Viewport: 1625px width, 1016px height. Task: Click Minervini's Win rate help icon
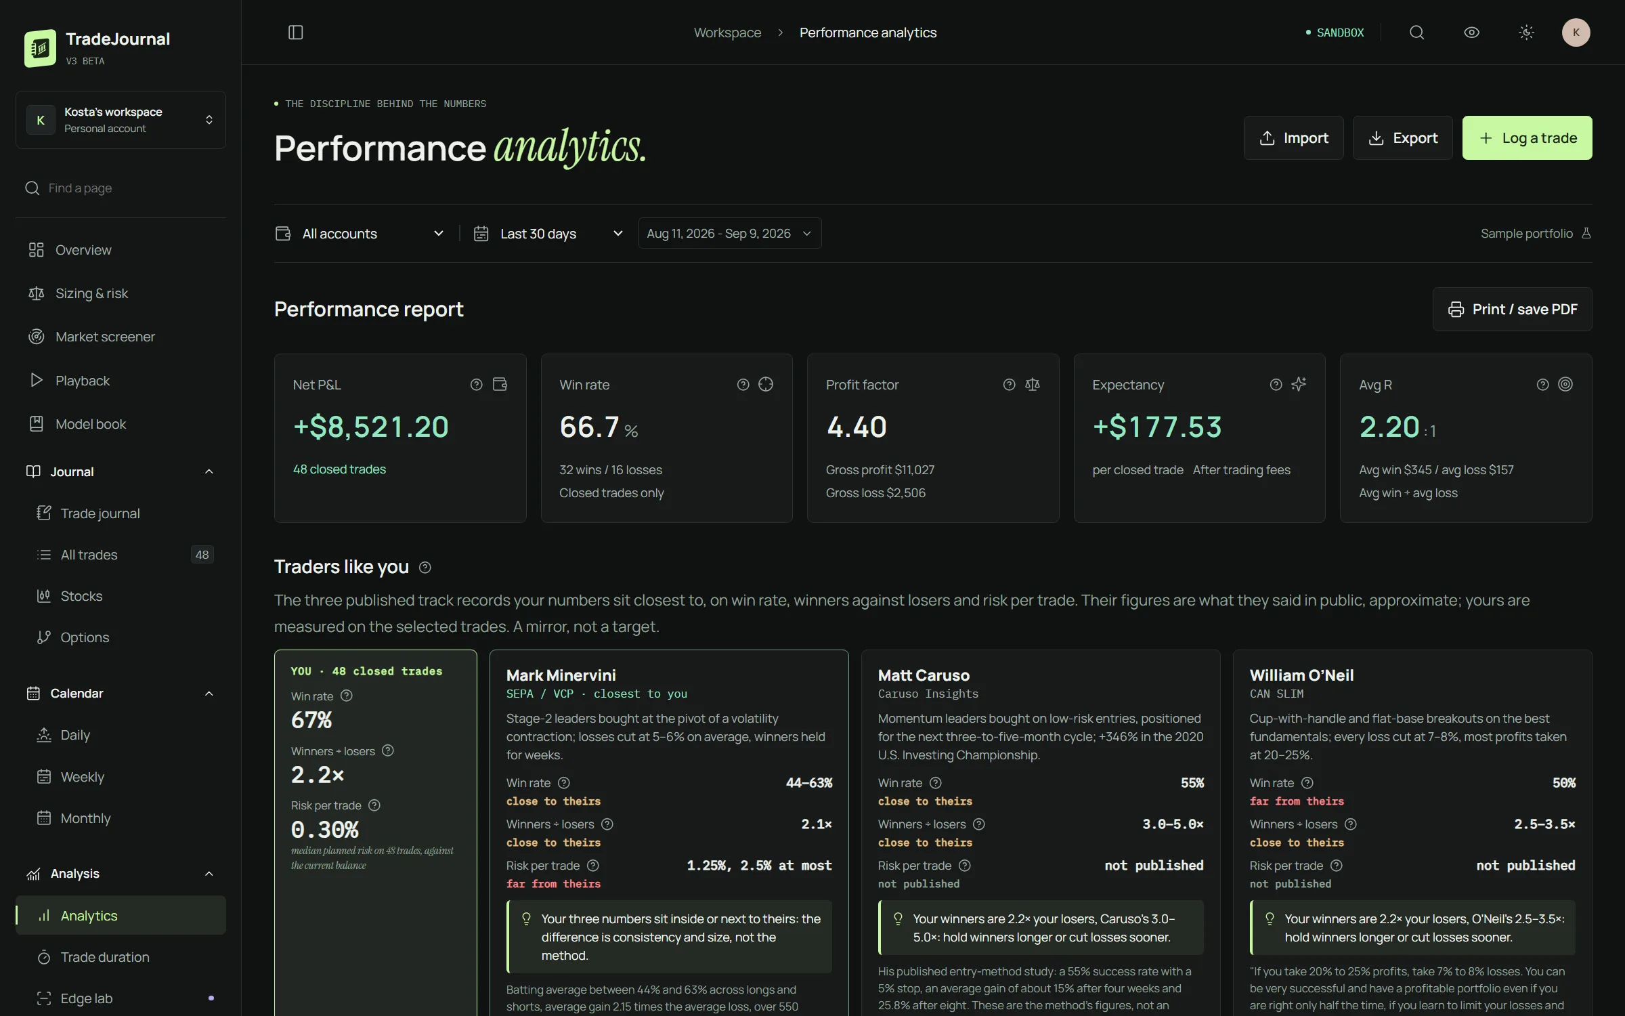click(x=564, y=783)
